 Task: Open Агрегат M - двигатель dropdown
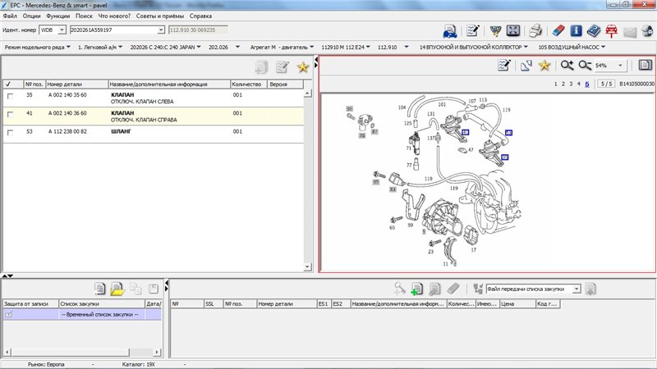point(282,48)
